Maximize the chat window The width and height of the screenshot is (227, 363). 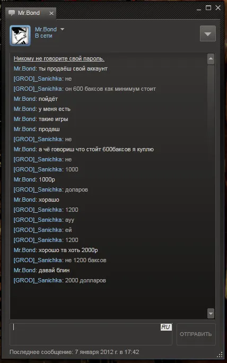coord(208,8)
